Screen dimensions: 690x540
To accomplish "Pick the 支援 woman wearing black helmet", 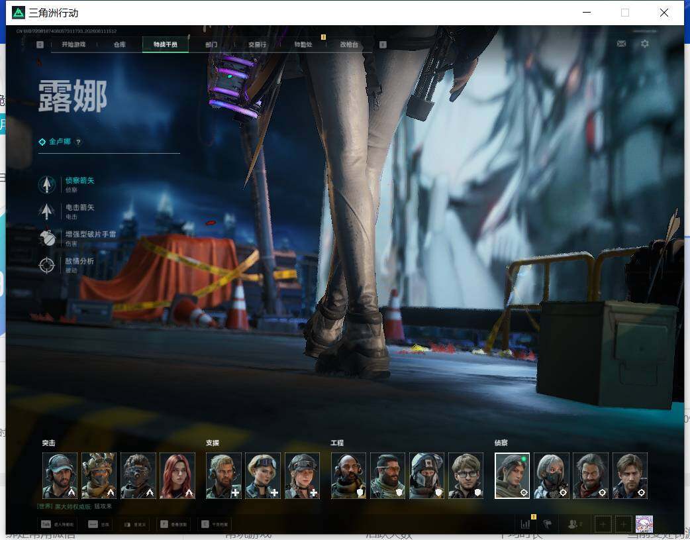I will (303, 476).
